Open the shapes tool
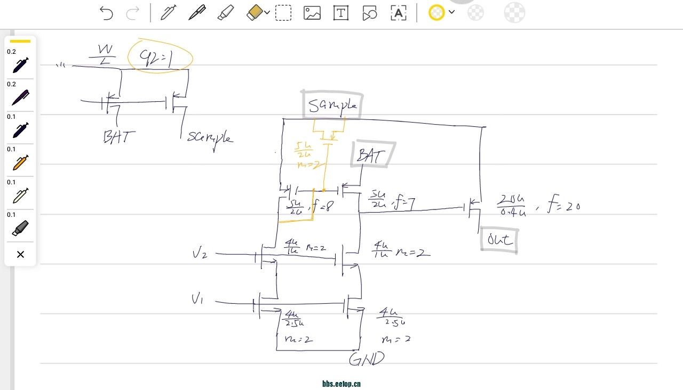The image size is (683, 390). [x=369, y=13]
